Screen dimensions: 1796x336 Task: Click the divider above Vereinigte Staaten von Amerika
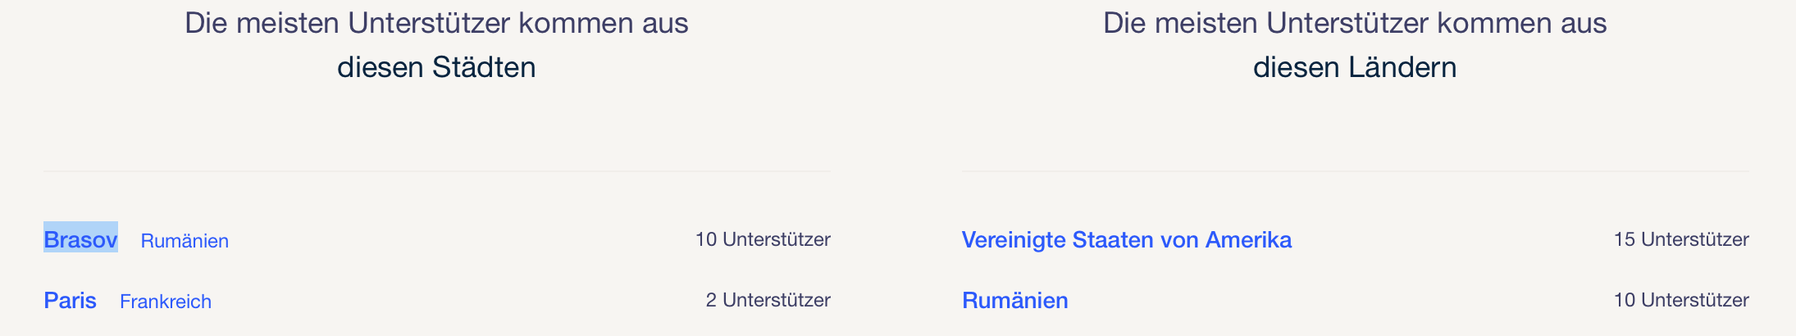[1355, 171]
